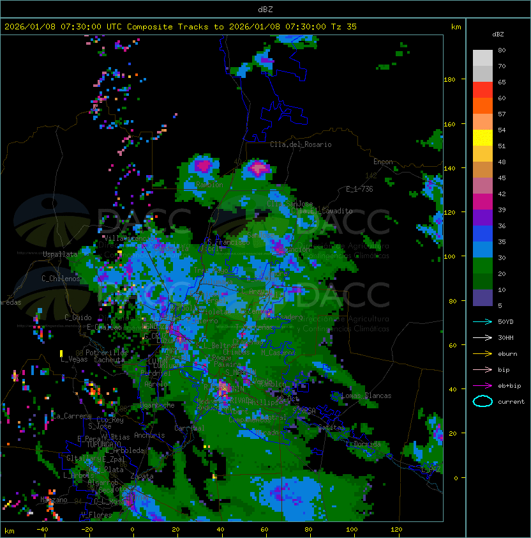Screen dimensions: 531x538
Task: Click the 60 km tick on horizontal axis
Action: tap(264, 530)
